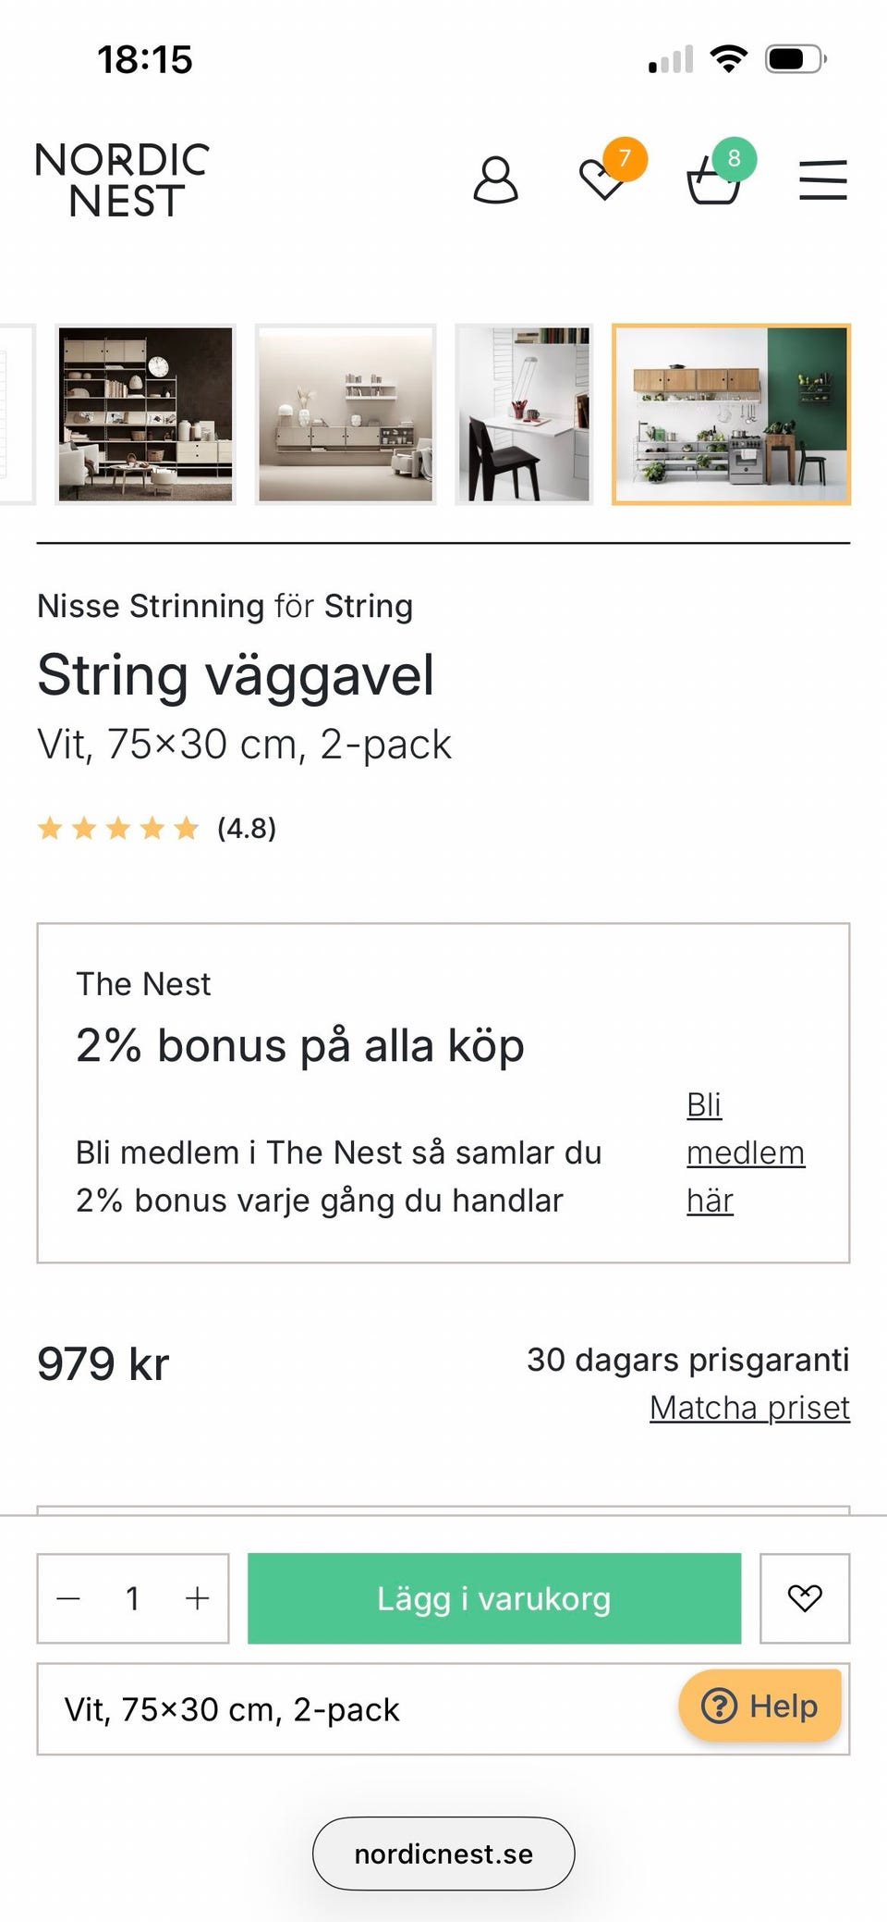Image resolution: width=887 pixels, height=1922 pixels.
Task: Open the Help chat button
Action: tap(759, 1706)
